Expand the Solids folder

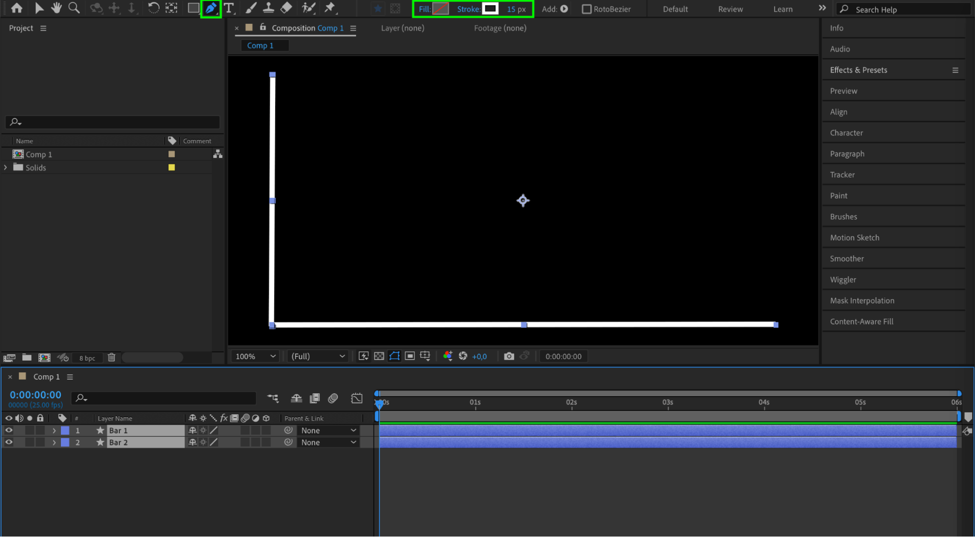pyautogui.click(x=6, y=167)
